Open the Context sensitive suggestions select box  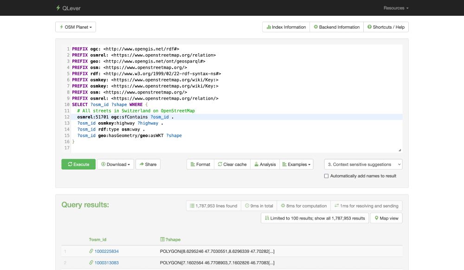[363, 164]
